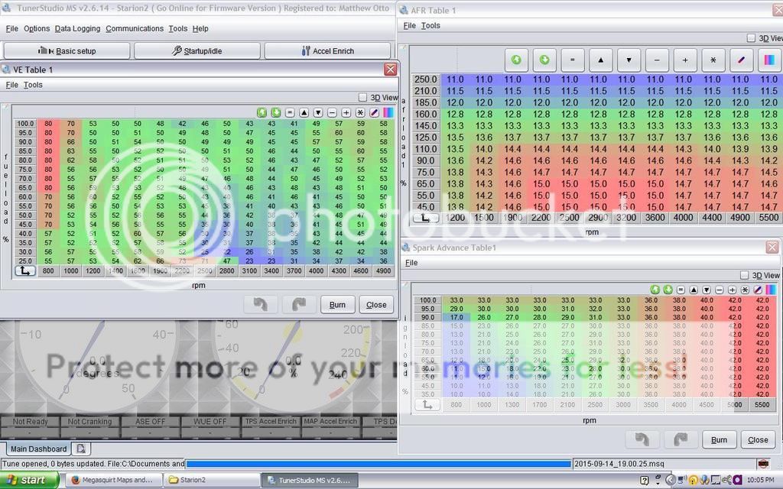
Task: Click the Windows start button
Action: (x=29, y=480)
